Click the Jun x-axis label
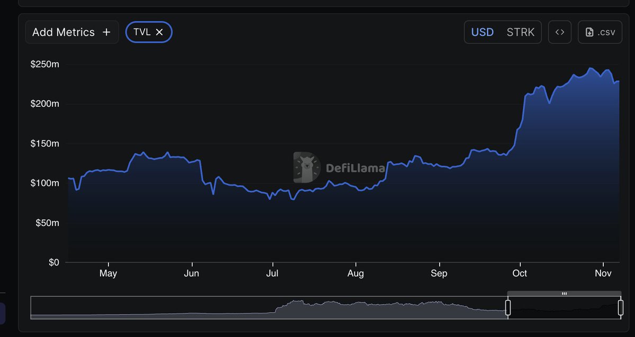Image resolution: width=635 pixels, height=337 pixels. tap(192, 274)
